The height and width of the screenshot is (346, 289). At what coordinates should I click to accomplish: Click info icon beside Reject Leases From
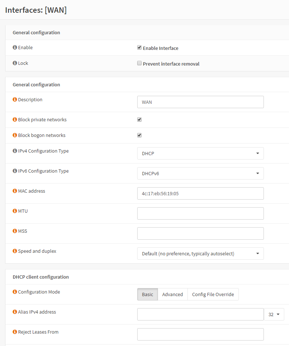(x=15, y=332)
